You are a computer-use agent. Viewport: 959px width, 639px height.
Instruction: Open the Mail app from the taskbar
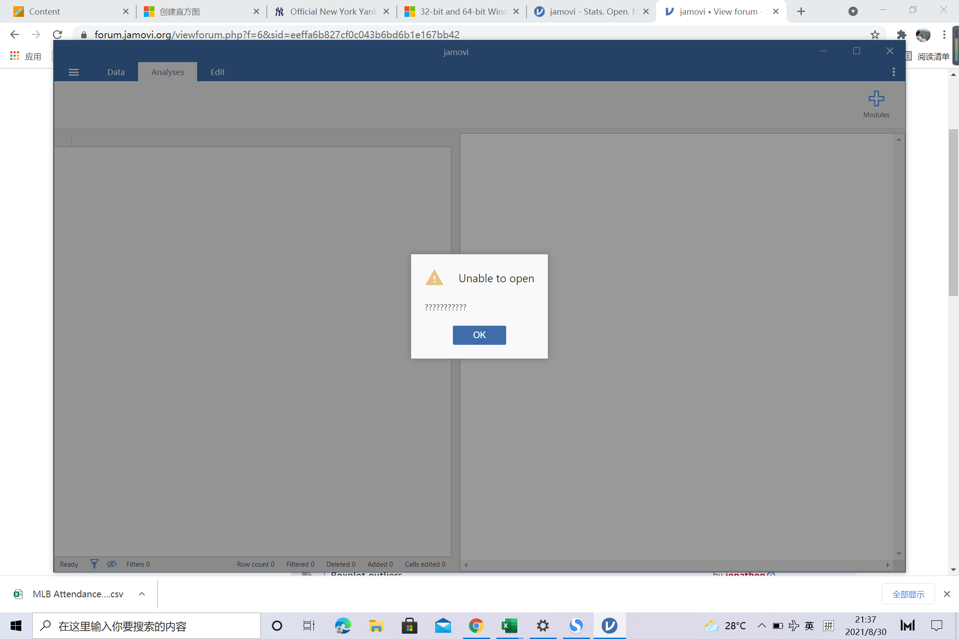coord(443,626)
